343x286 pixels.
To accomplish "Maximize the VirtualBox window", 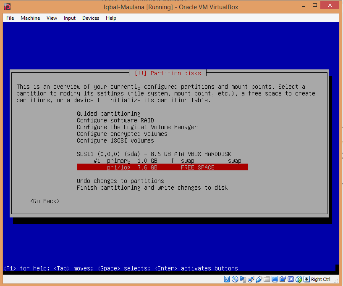I will [315, 5].
